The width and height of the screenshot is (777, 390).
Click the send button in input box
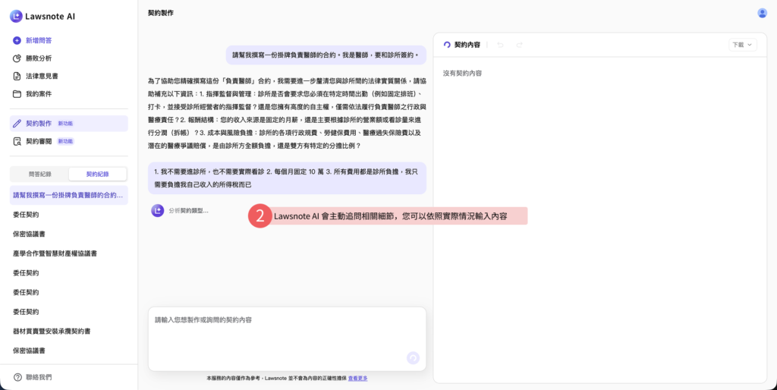(x=413, y=358)
